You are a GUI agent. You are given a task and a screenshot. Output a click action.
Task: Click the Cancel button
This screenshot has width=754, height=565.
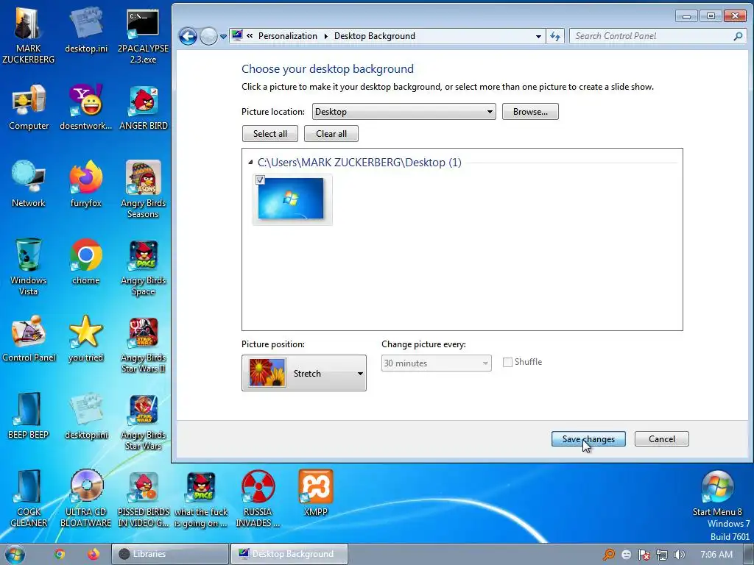(662, 438)
